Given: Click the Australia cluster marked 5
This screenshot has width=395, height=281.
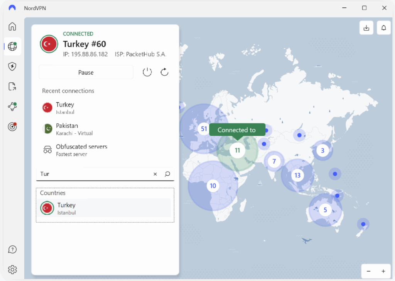Looking at the screenshot, I should [x=325, y=210].
